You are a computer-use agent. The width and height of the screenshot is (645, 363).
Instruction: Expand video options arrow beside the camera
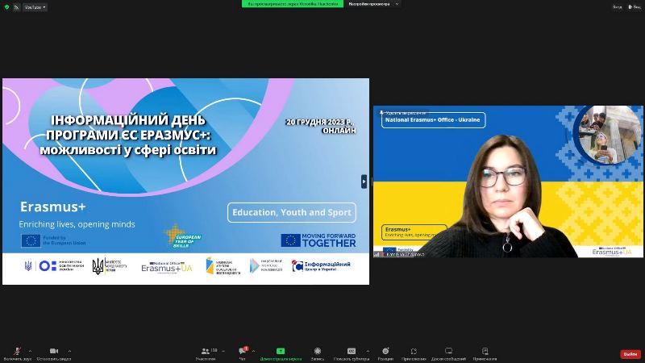[69, 351]
